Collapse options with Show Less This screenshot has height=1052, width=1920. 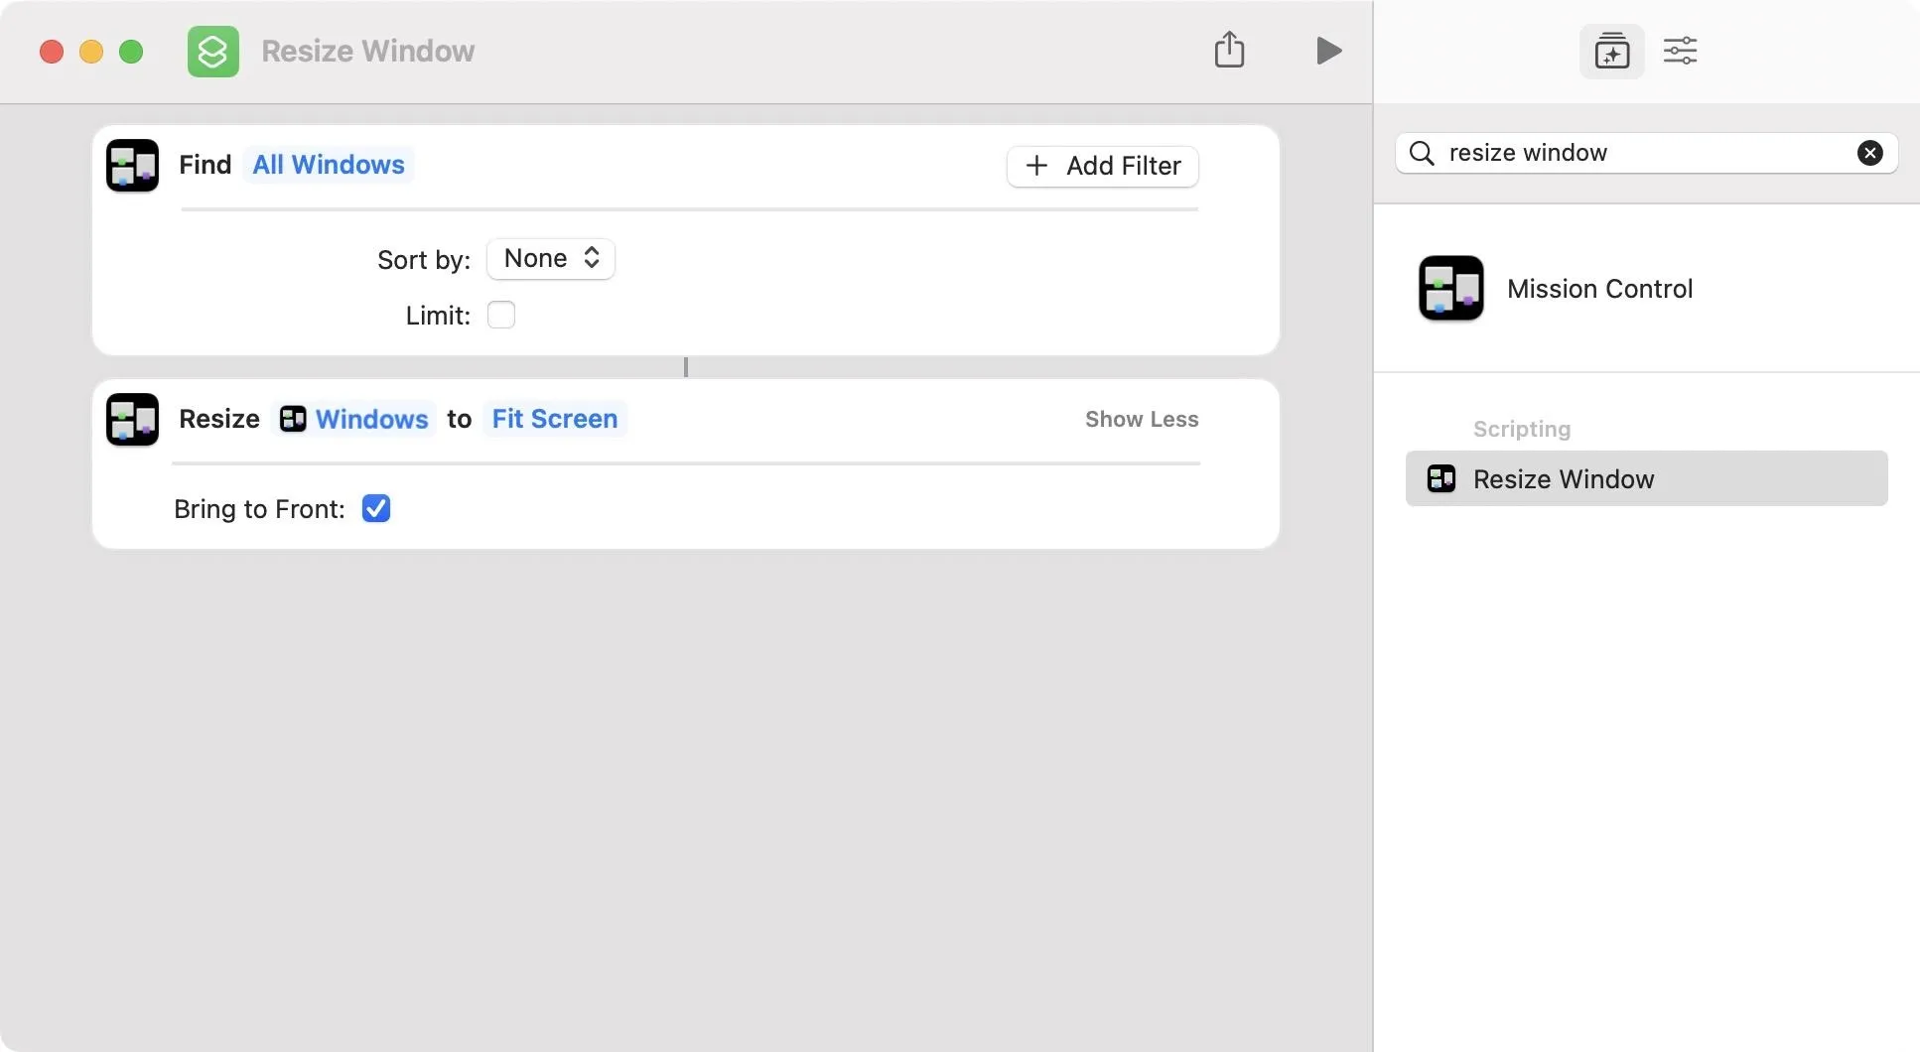pyautogui.click(x=1142, y=419)
